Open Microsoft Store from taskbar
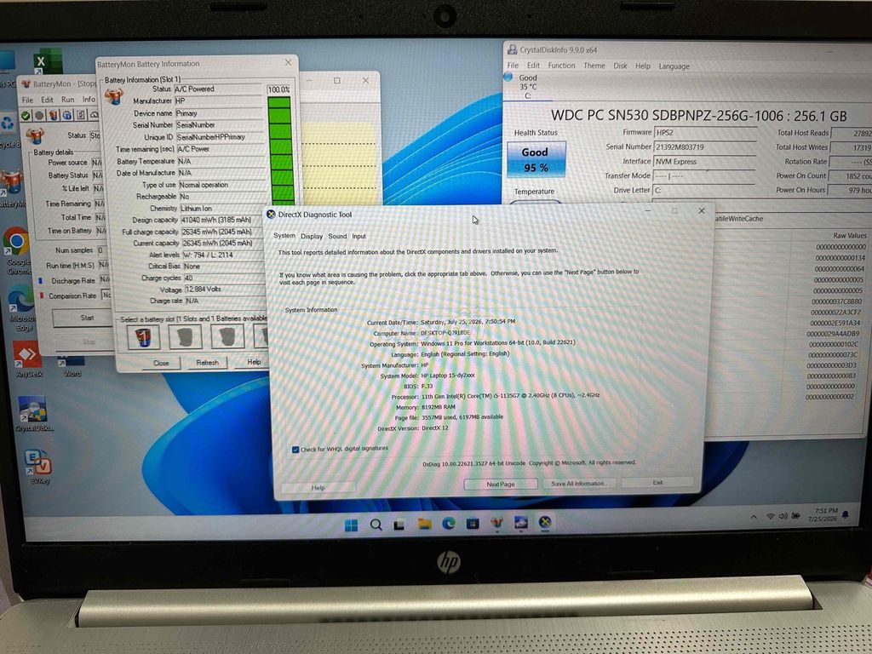872x654 pixels. [x=473, y=524]
